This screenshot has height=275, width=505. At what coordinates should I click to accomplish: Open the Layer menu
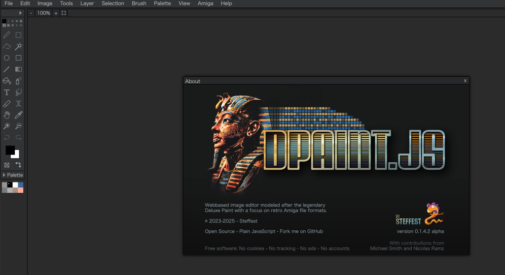coord(87,3)
